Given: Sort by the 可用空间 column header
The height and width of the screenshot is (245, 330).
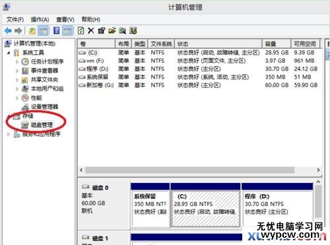Looking at the screenshot, I should point(305,44).
